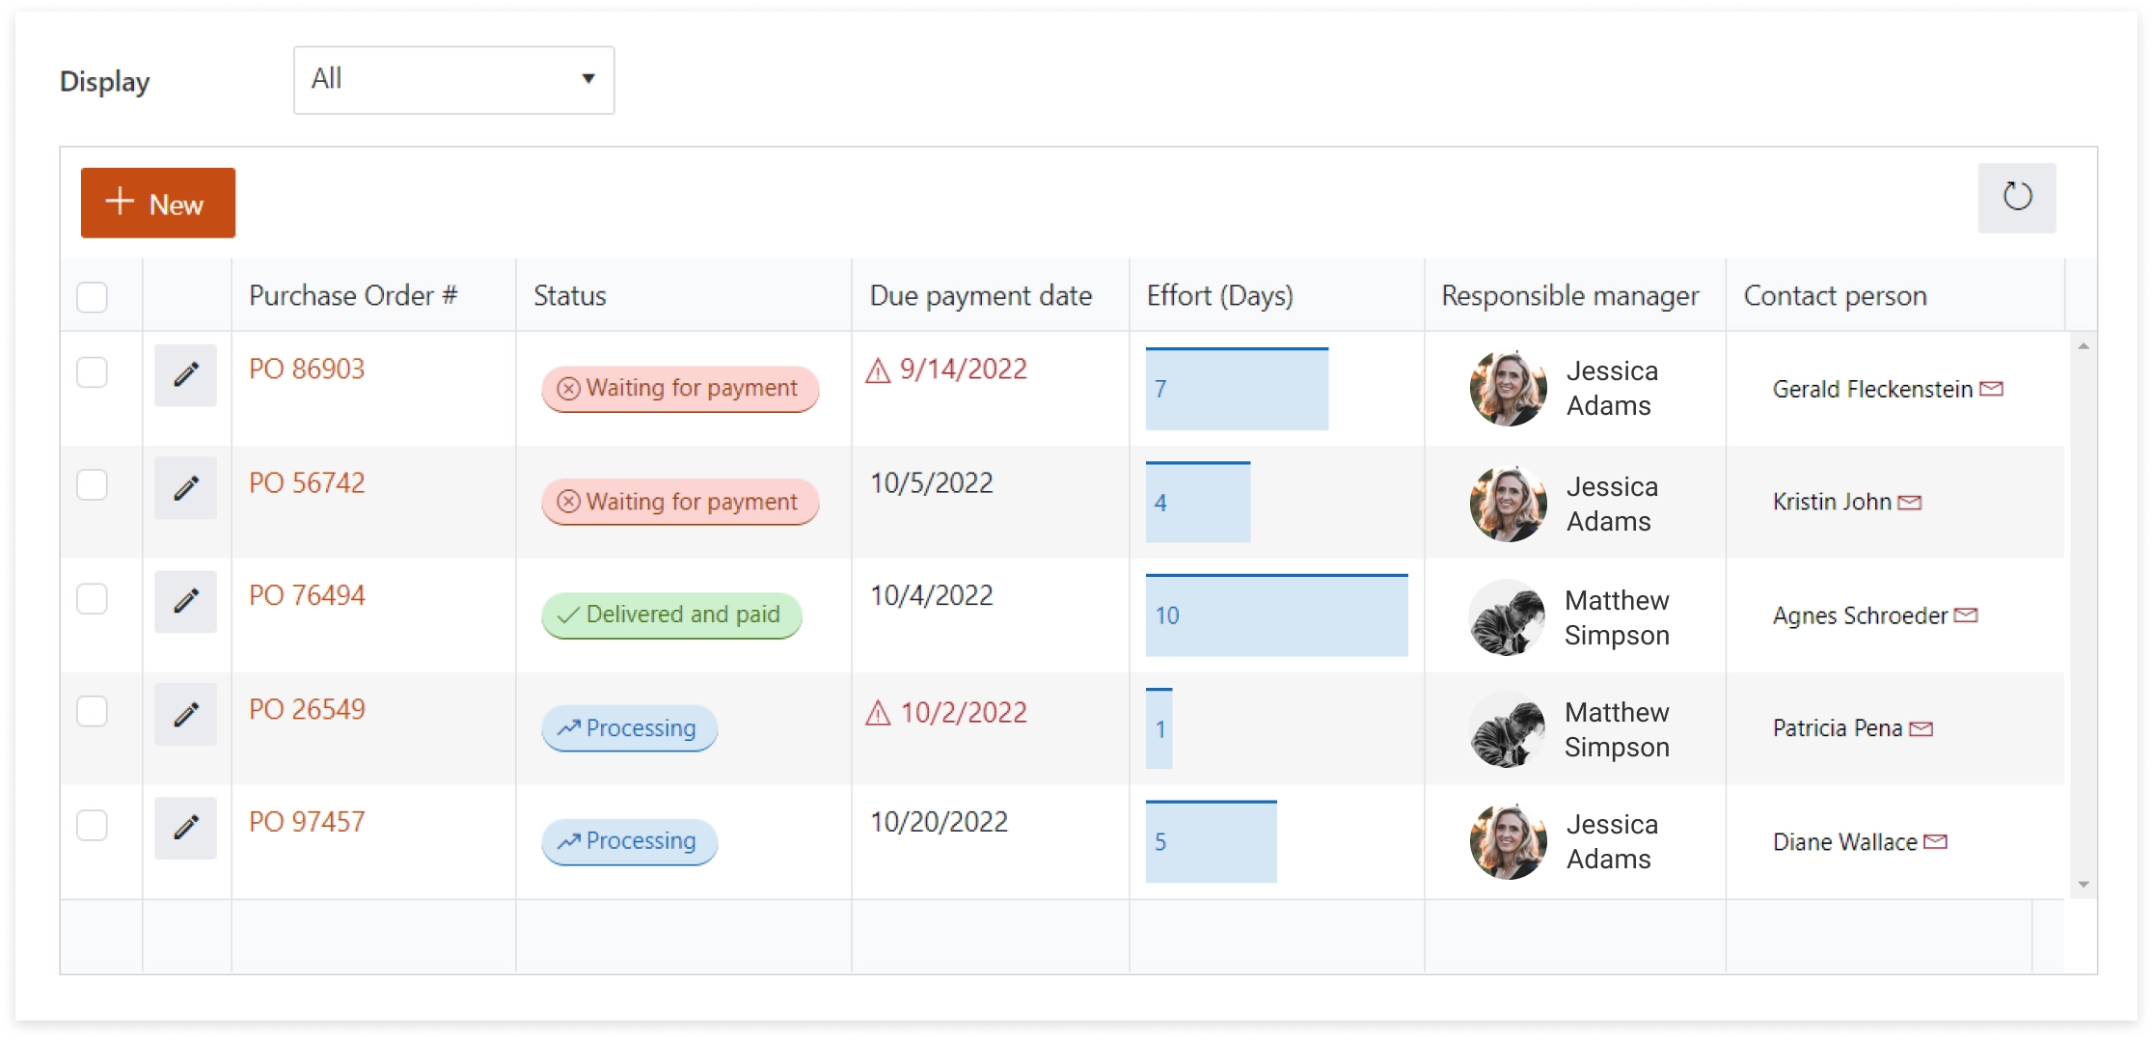Click the Purchase Order # column header
Image resolution: width=2153 pixels, height=1040 pixels.
(353, 295)
